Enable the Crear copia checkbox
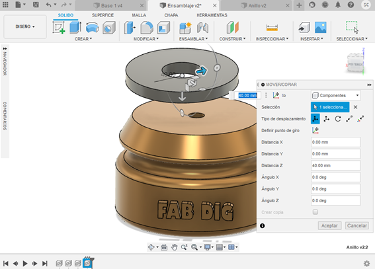Screen dimensions: 375x269 tap(315, 212)
